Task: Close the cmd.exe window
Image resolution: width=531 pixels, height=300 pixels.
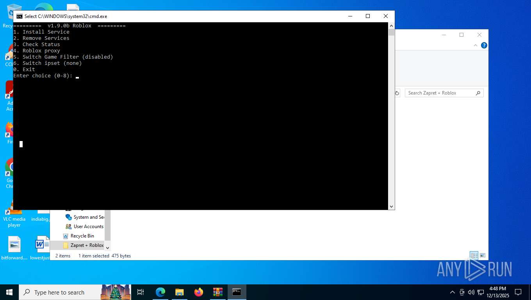Action: (386, 16)
